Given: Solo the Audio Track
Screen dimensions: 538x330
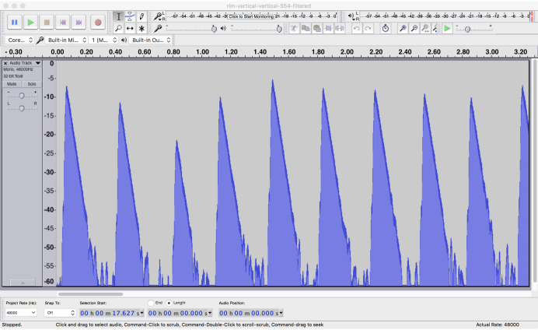Looking at the screenshot, I should [x=32, y=84].
